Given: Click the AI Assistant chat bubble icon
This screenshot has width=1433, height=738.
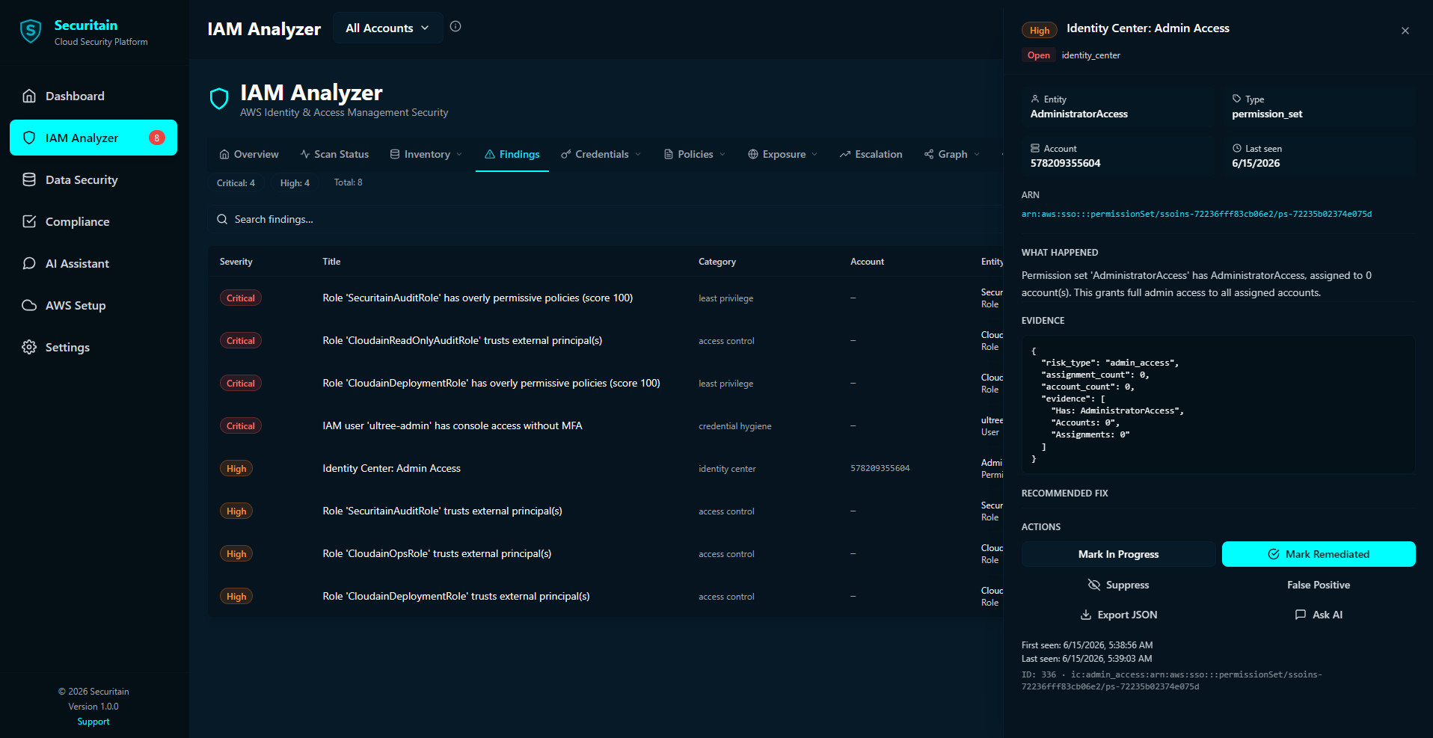Looking at the screenshot, I should pos(29,263).
